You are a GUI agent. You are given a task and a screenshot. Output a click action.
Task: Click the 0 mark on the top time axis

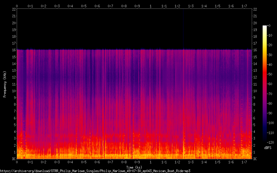[x=17, y=6]
